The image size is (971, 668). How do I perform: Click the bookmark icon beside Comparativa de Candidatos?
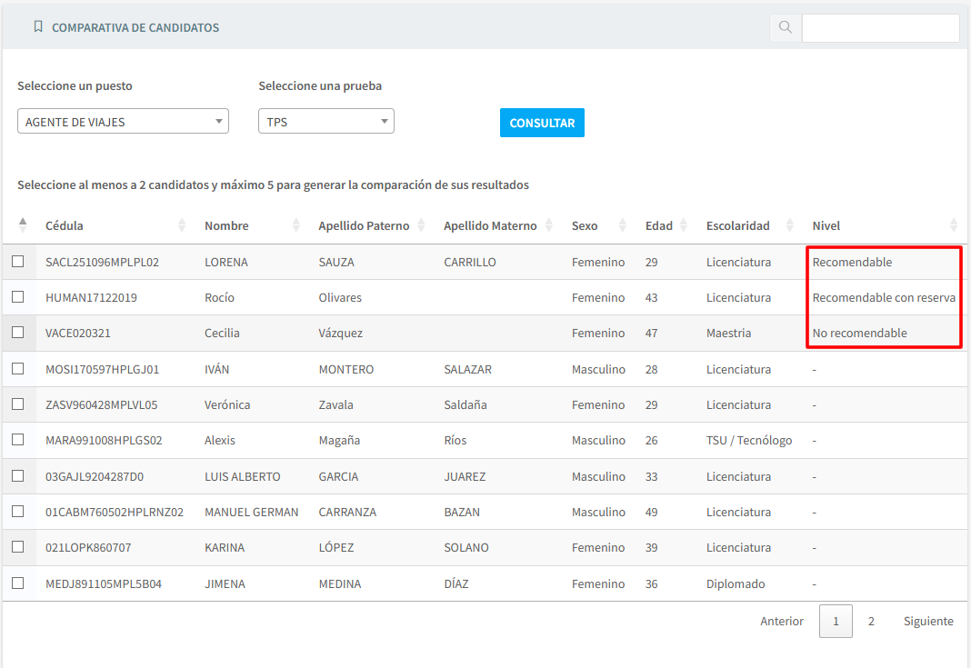[x=38, y=27]
